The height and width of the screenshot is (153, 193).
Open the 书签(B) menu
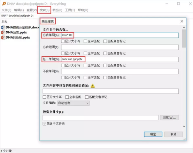57,10
